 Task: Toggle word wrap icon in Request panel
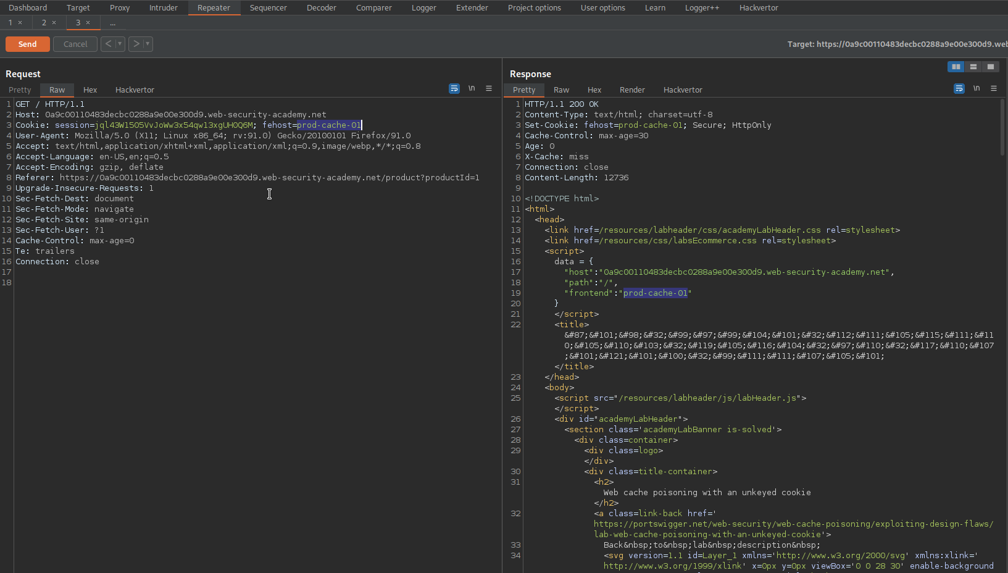(x=454, y=88)
